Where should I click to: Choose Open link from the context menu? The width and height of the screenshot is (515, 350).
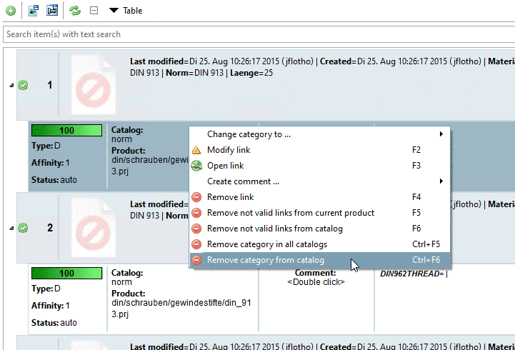319,166
